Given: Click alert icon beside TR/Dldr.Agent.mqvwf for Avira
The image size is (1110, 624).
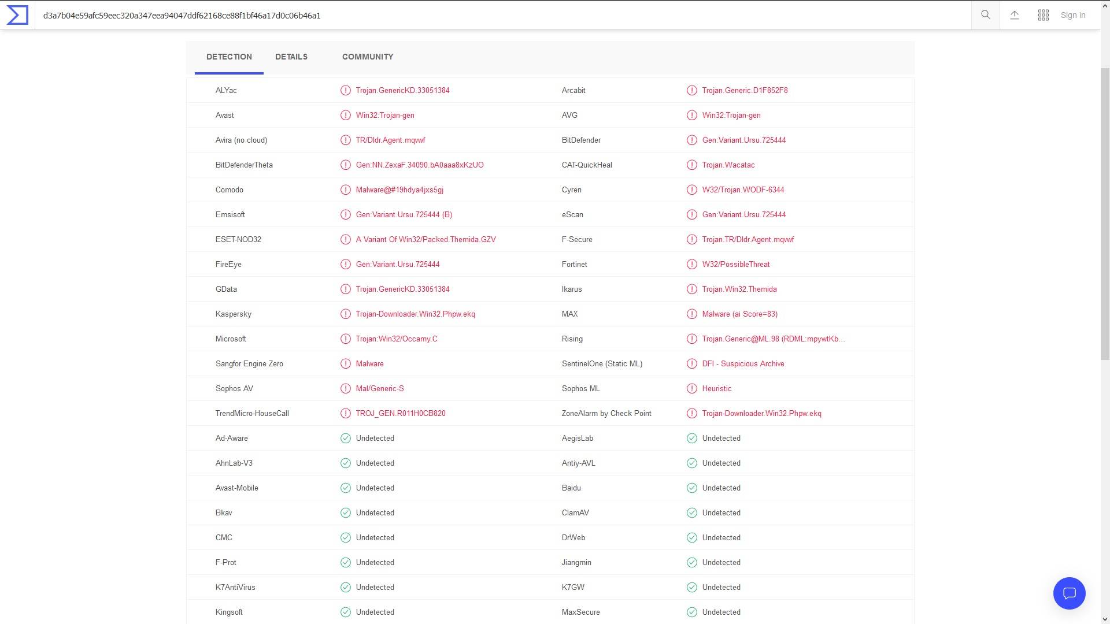Looking at the screenshot, I should click(x=346, y=140).
